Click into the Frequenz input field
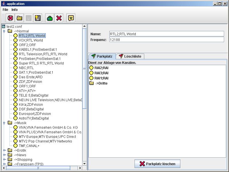The width and height of the screenshot is (229, 172). tap(166, 40)
